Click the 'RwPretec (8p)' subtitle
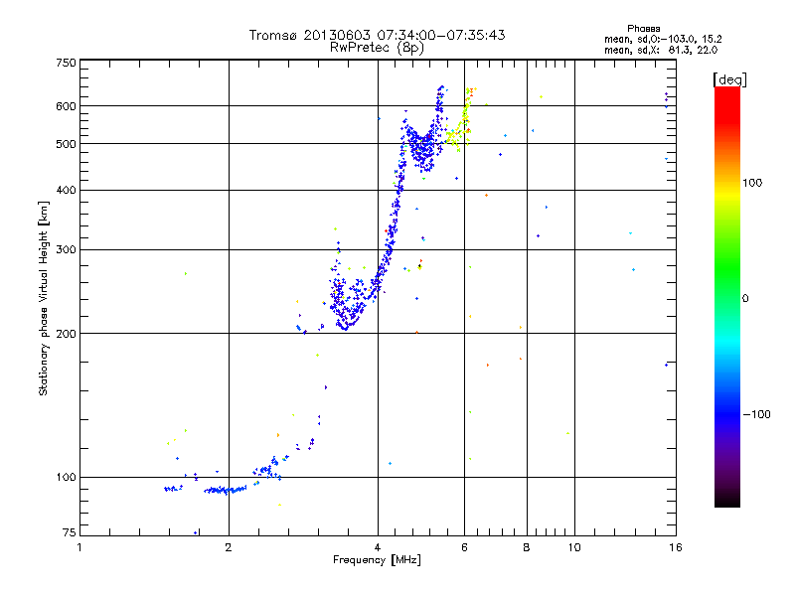Screen dimensions: 795x596 click(x=377, y=48)
